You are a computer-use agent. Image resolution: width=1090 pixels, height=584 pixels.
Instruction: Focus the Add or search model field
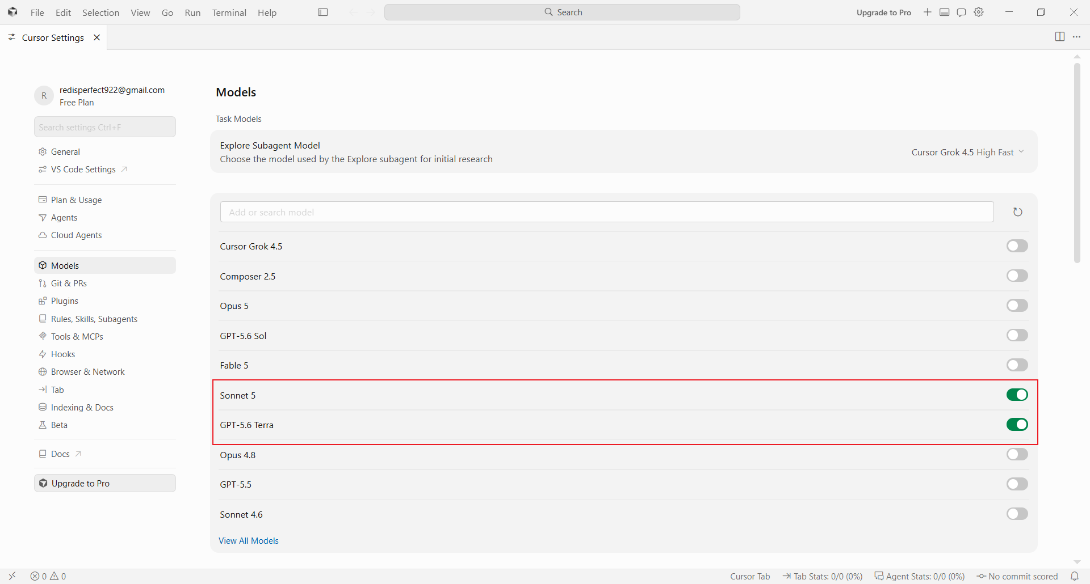[607, 212]
